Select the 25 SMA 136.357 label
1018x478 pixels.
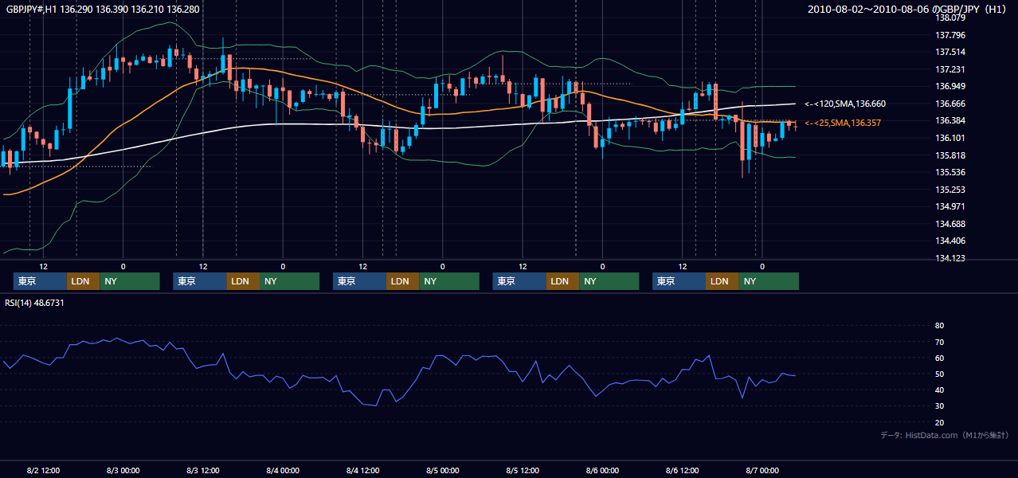coord(843,123)
